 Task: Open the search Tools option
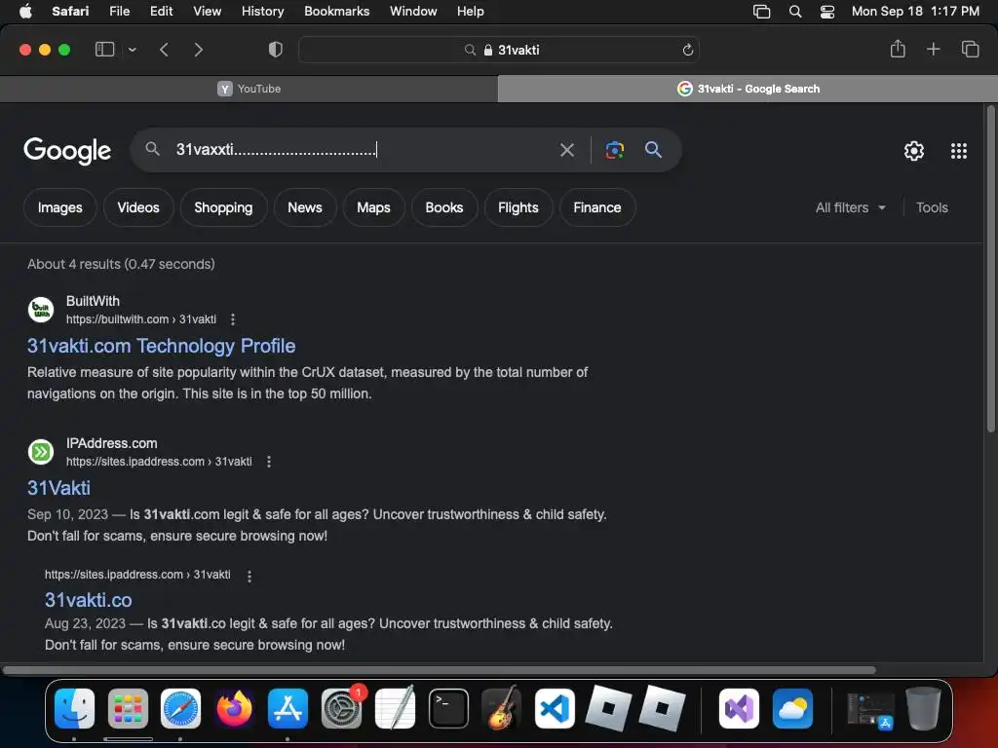(x=932, y=207)
